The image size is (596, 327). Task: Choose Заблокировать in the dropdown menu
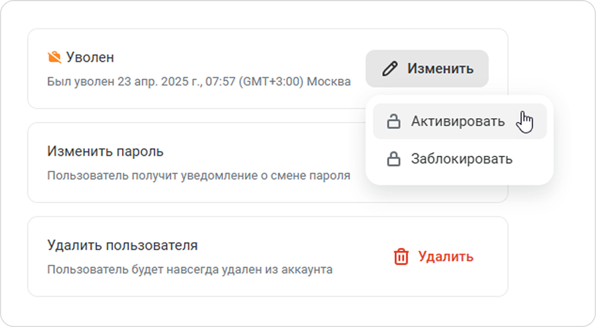pyautogui.click(x=459, y=159)
